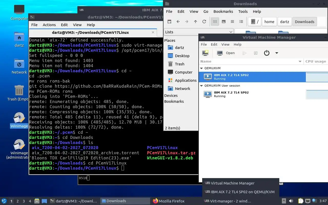
Task: Select IBM AIX 7.2 VM under QEMU/KVM User session
Action: [252, 94]
